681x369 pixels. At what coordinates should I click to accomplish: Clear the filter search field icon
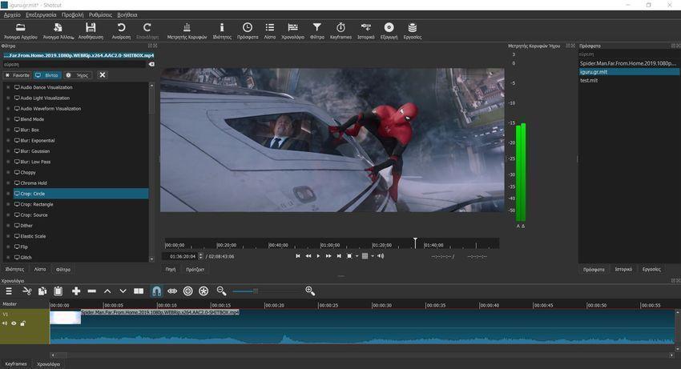click(151, 64)
